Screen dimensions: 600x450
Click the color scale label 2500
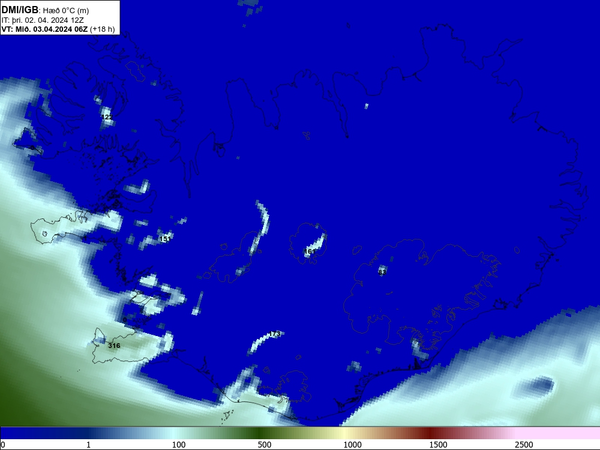524,445
